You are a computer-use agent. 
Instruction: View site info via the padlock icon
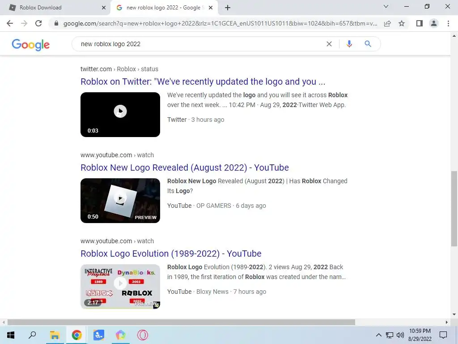coord(56,23)
